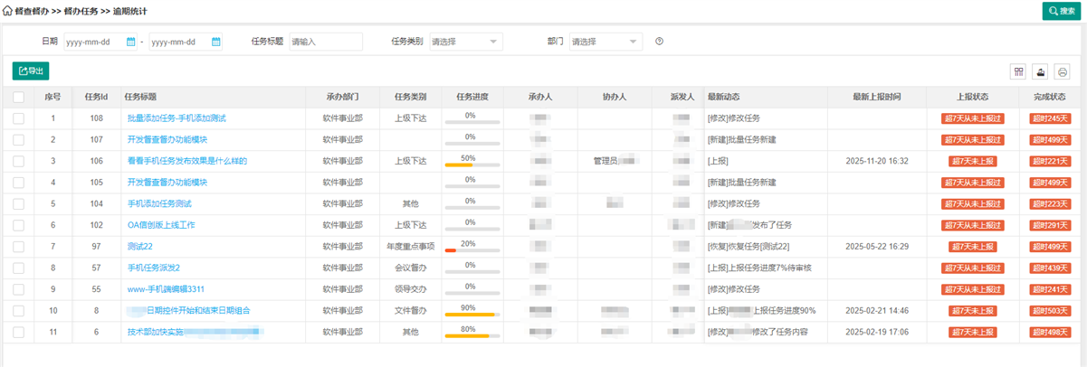Screen dimensions: 1087x367
Task: Click the 超时503天 status badge
Action: click(1049, 310)
